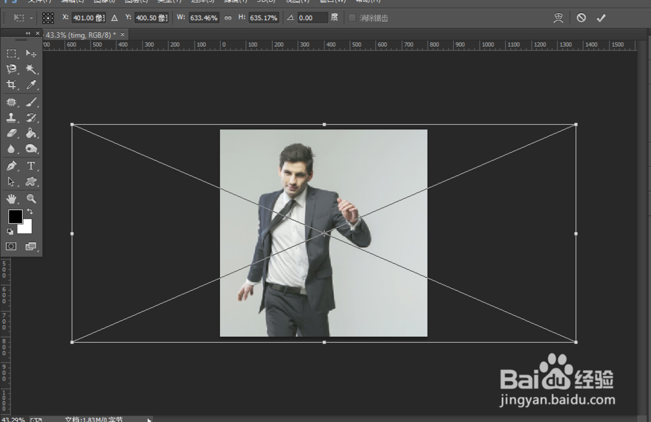Click the left-middle transform handle
Screen dimensions: 651x422
pyautogui.click(x=72, y=234)
